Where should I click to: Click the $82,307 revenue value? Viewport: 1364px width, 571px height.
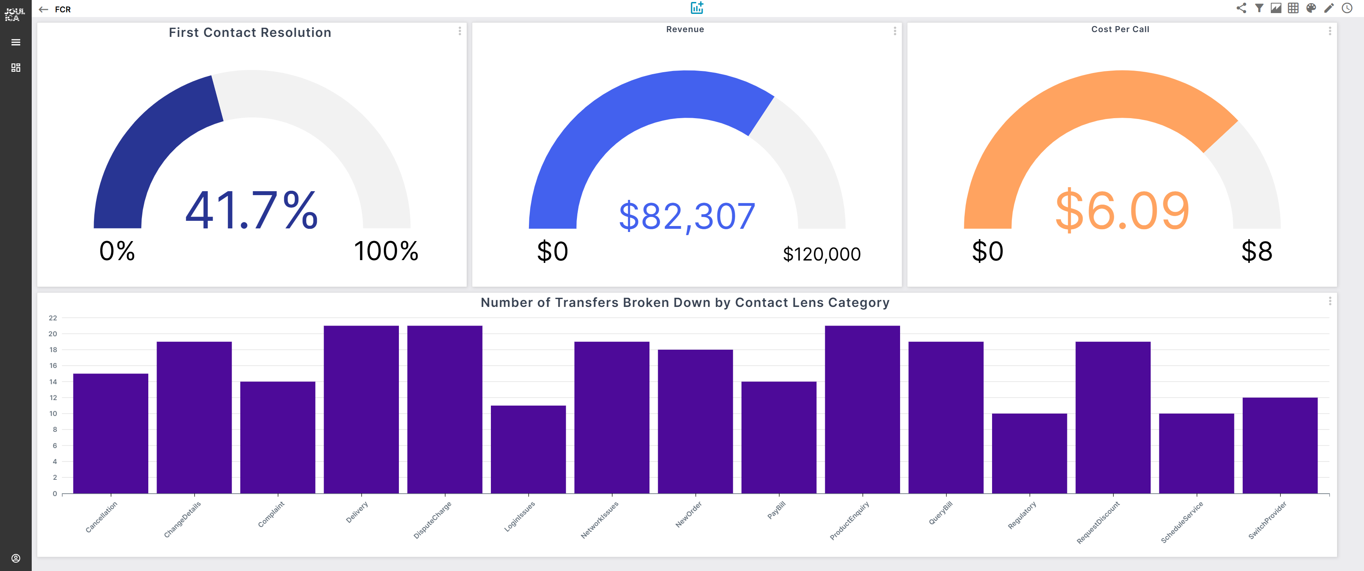687,216
